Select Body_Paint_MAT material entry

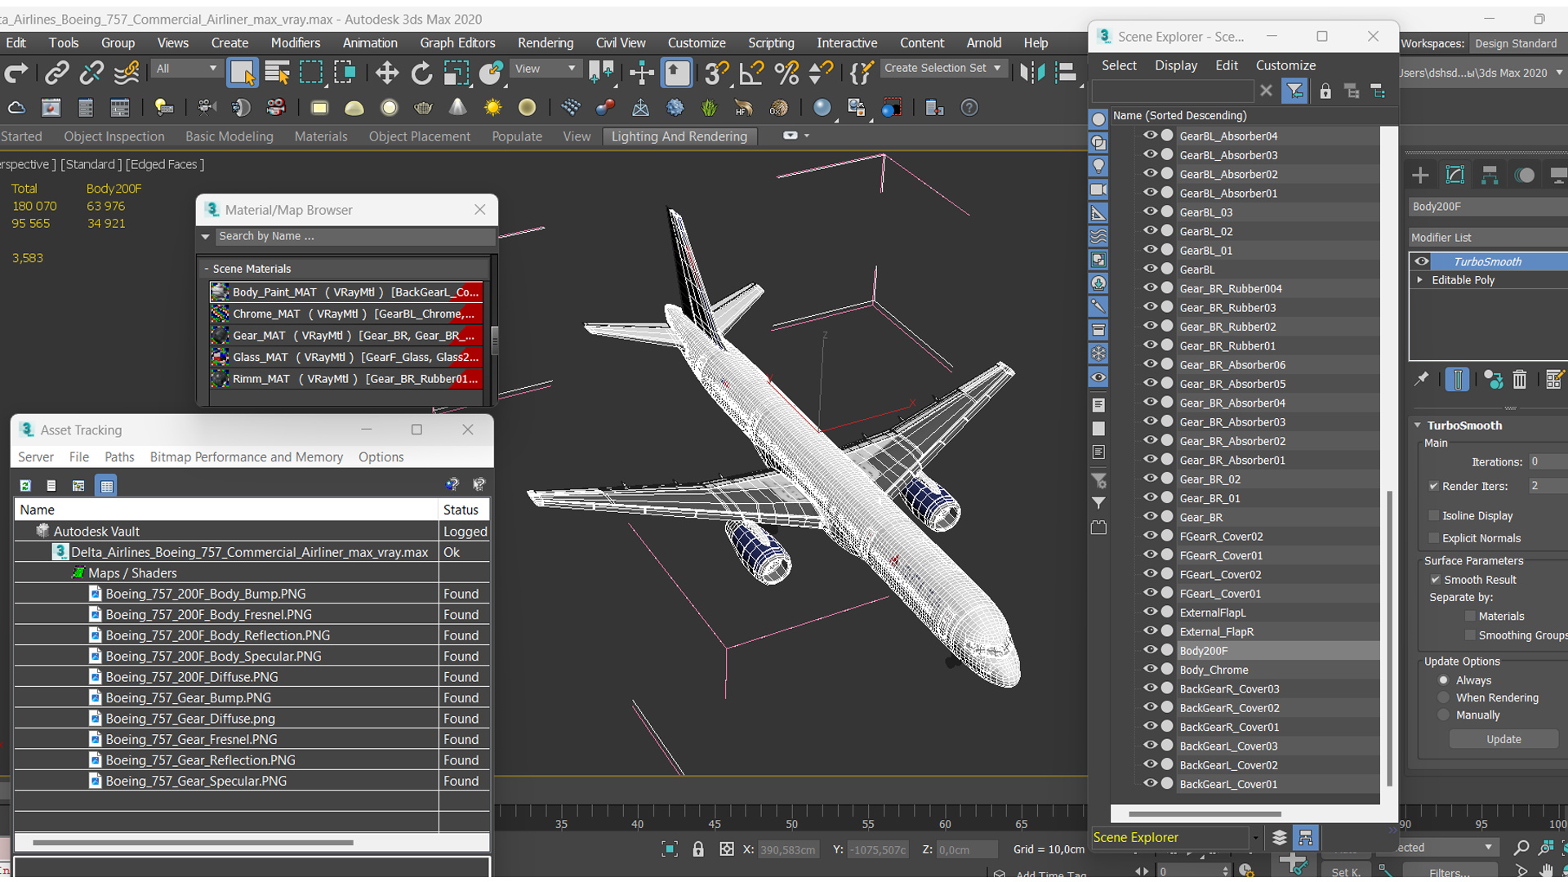point(346,292)
